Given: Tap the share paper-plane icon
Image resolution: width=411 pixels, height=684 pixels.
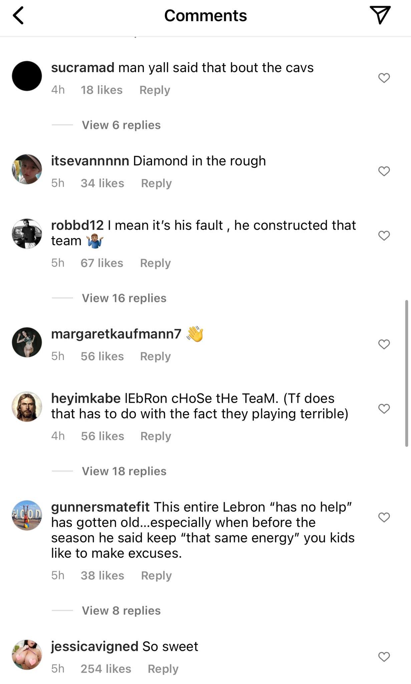Looking at the screenshot, I should pos(380,15).
